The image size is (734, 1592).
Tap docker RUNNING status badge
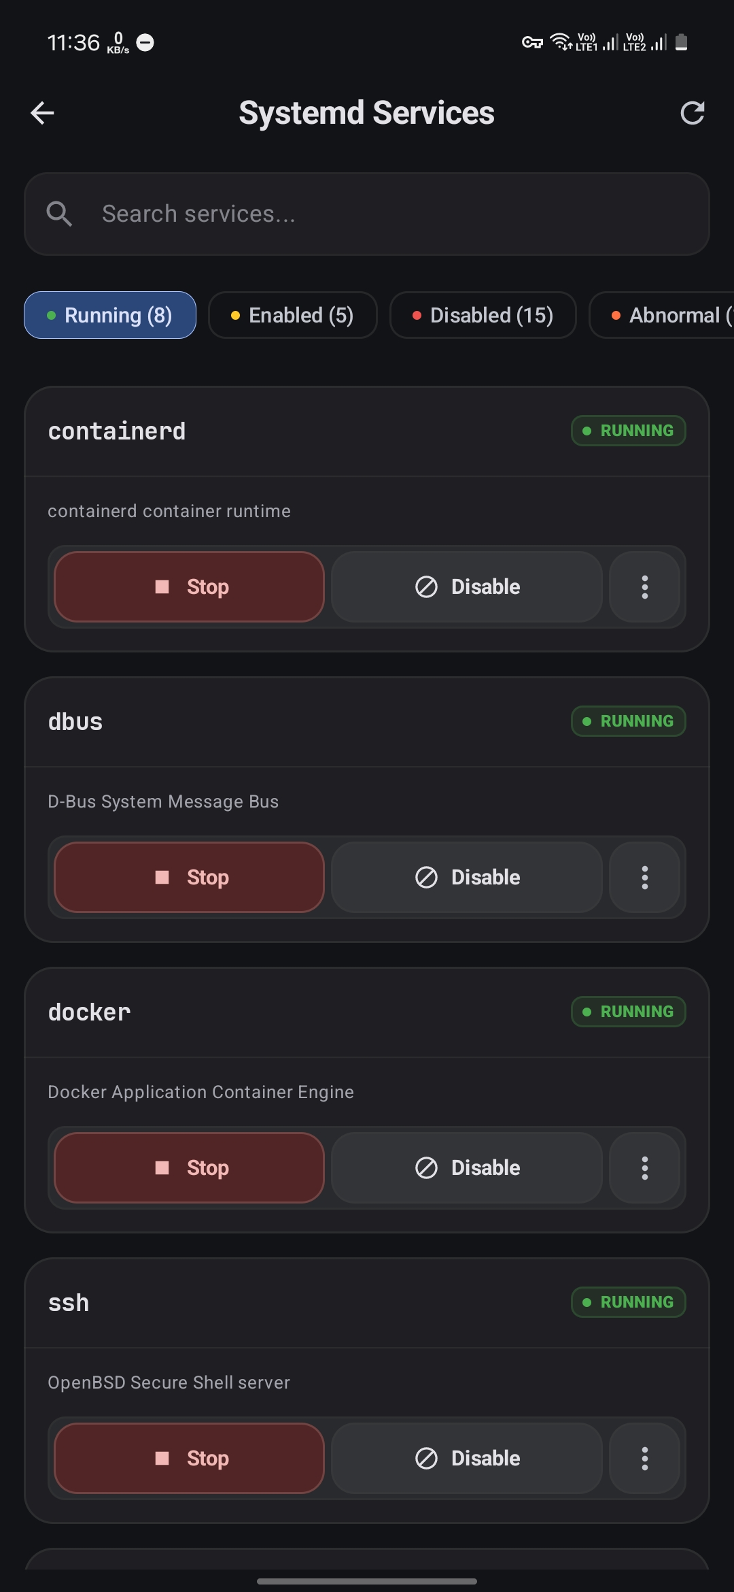click(629, 1012)
